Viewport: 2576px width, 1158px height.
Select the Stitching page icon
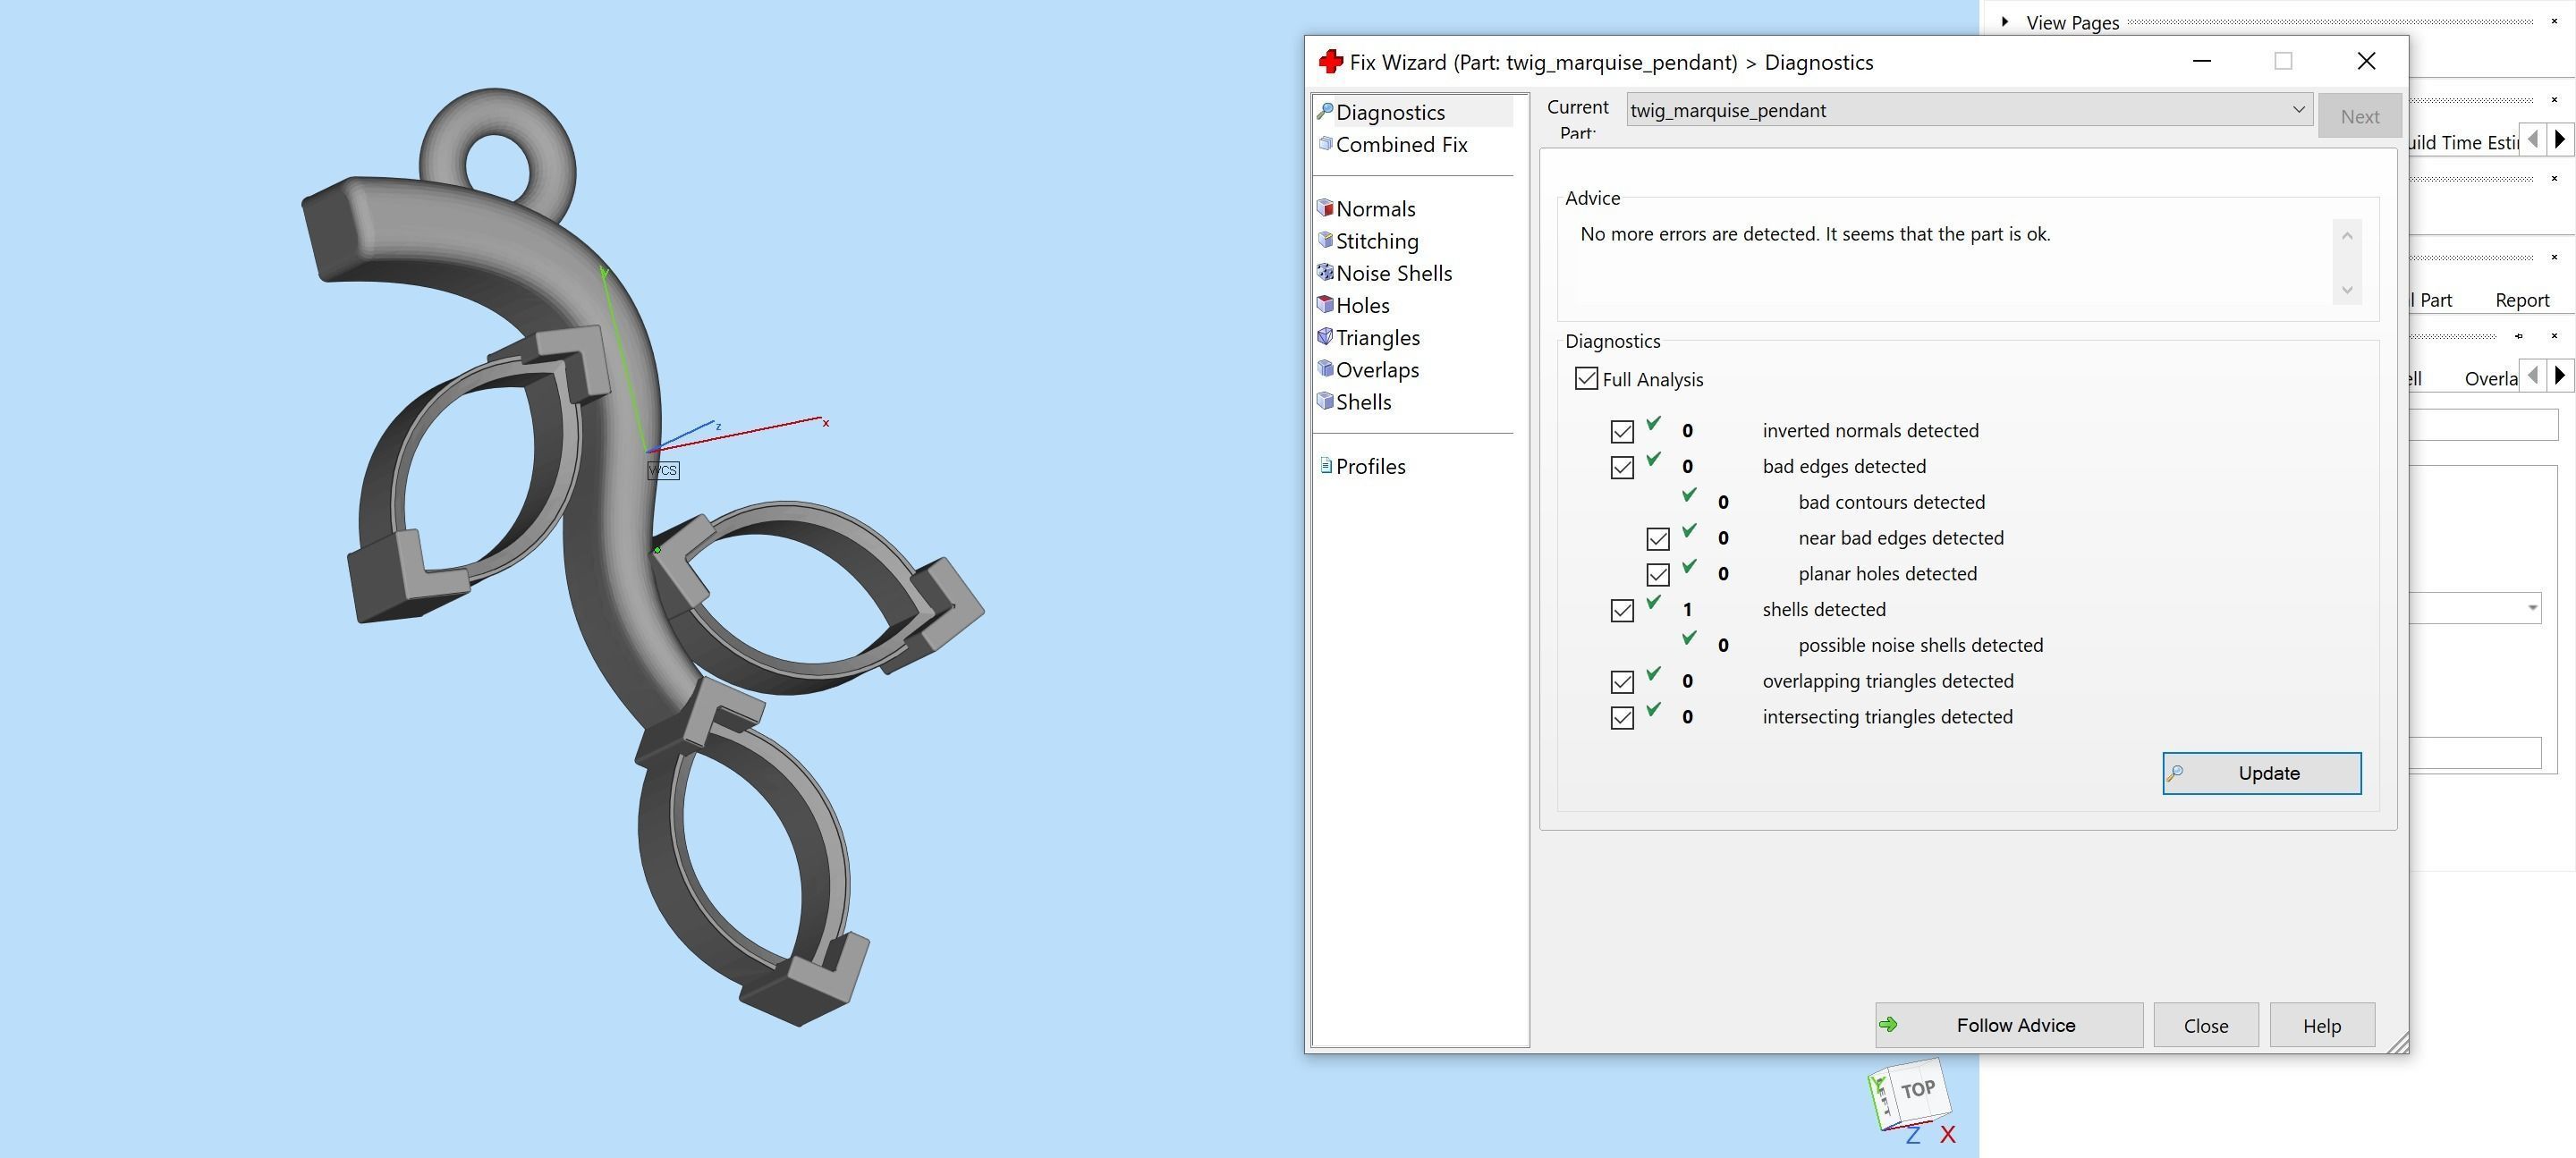pyautogui.click(x=1326, y=240)
